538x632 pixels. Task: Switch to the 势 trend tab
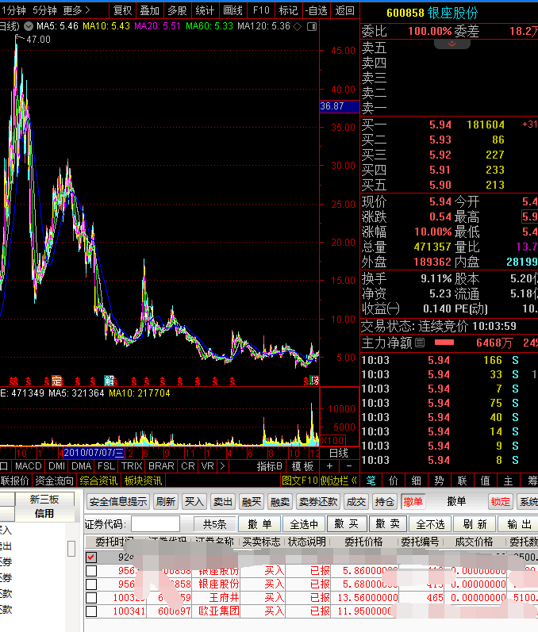point(439,481)
